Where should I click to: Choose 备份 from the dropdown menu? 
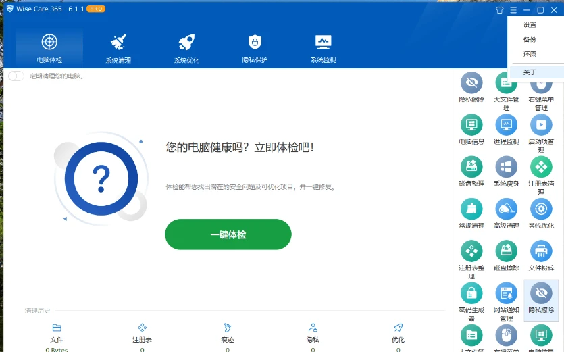pyautogui.click(x=530, y=40)
